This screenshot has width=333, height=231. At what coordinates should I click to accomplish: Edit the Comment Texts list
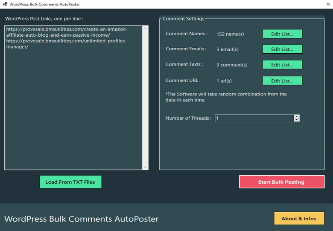(282, 65)
